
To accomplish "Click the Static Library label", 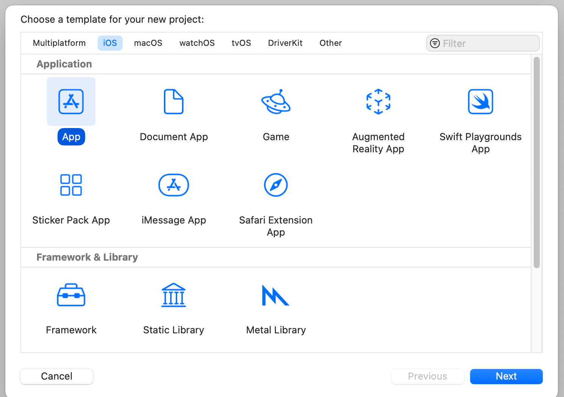I will point(174,330).
